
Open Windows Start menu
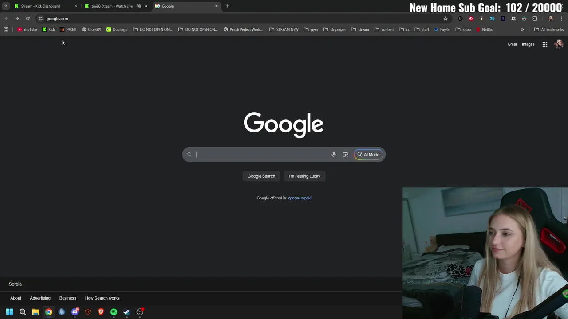(x=10, y=312)
